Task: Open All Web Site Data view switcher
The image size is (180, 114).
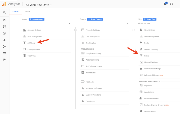Action: [x=39, y=5]
